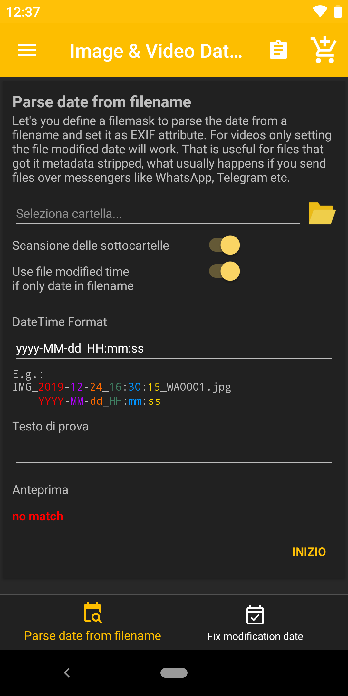Tap the shopping cart purchase icon

pos(324,50)
